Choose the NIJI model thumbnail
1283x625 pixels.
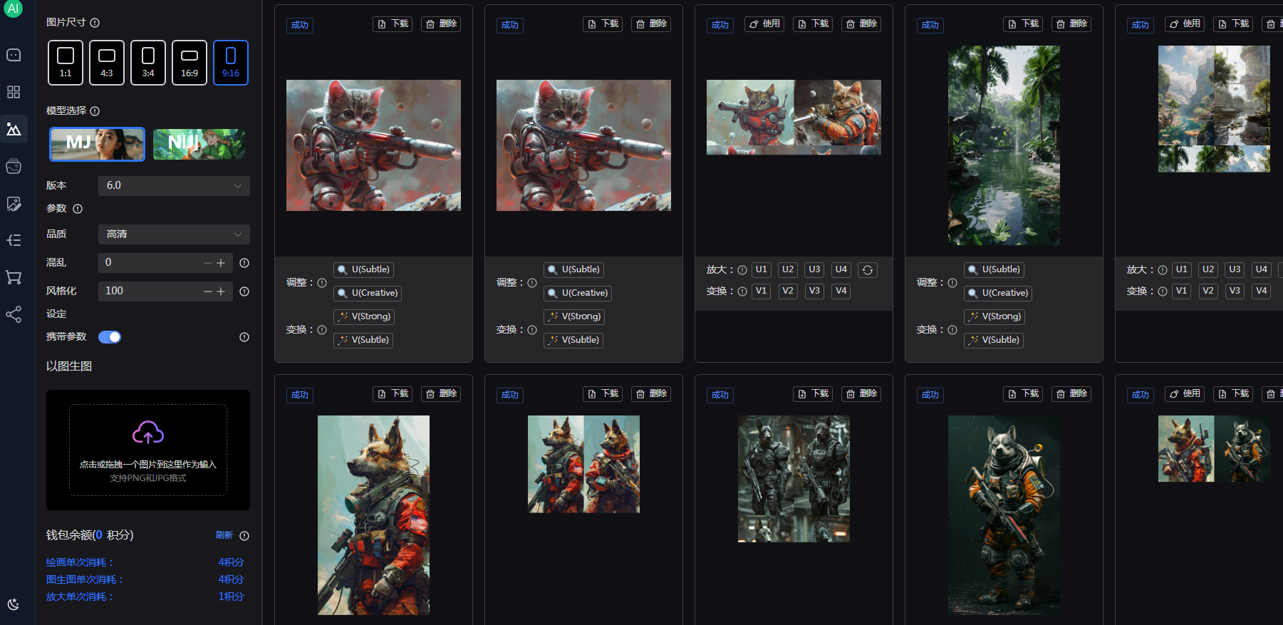point(199,144)
